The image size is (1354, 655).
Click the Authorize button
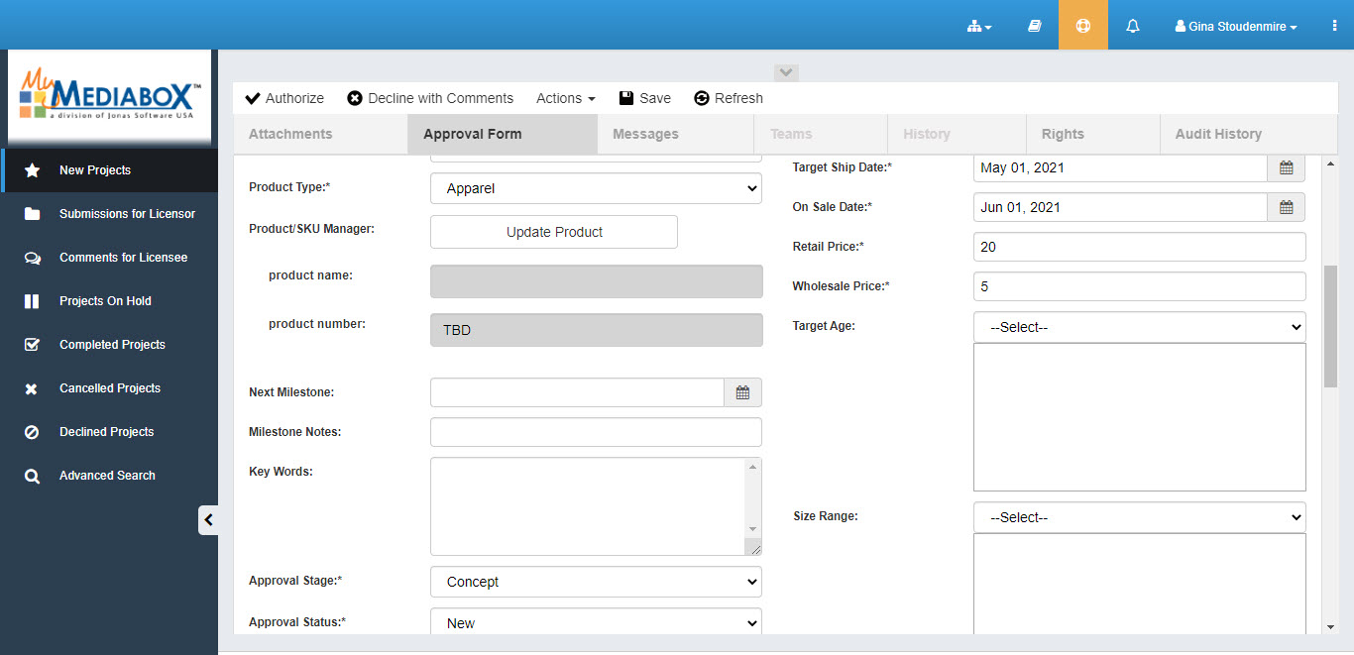point(284,98)
